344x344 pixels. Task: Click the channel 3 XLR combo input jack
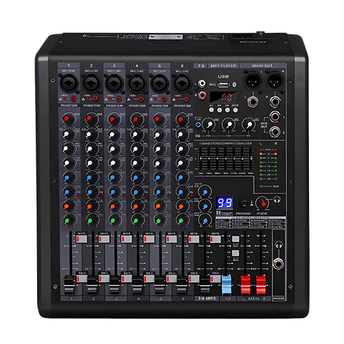[x=114, y=83]
